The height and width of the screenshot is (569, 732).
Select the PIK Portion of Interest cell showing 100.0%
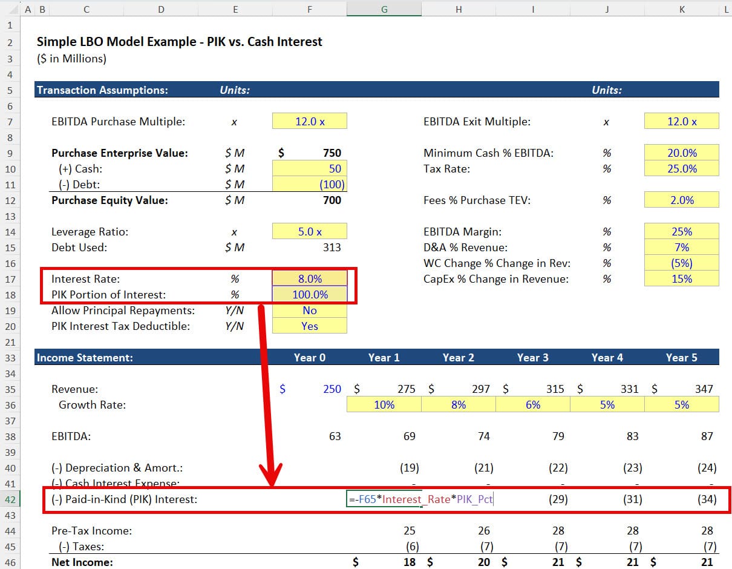point(309,295)
